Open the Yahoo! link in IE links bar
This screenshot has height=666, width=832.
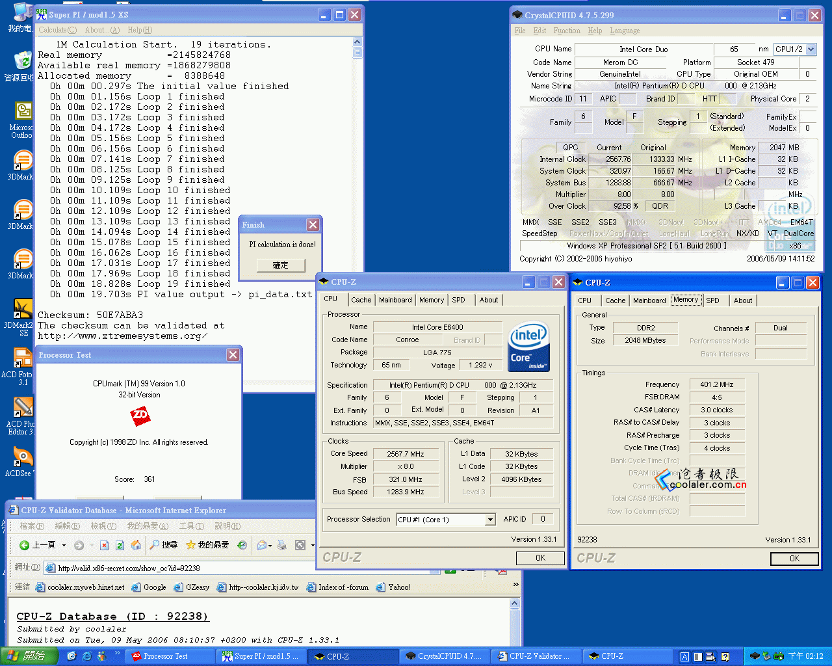click(x=394, y=587)
